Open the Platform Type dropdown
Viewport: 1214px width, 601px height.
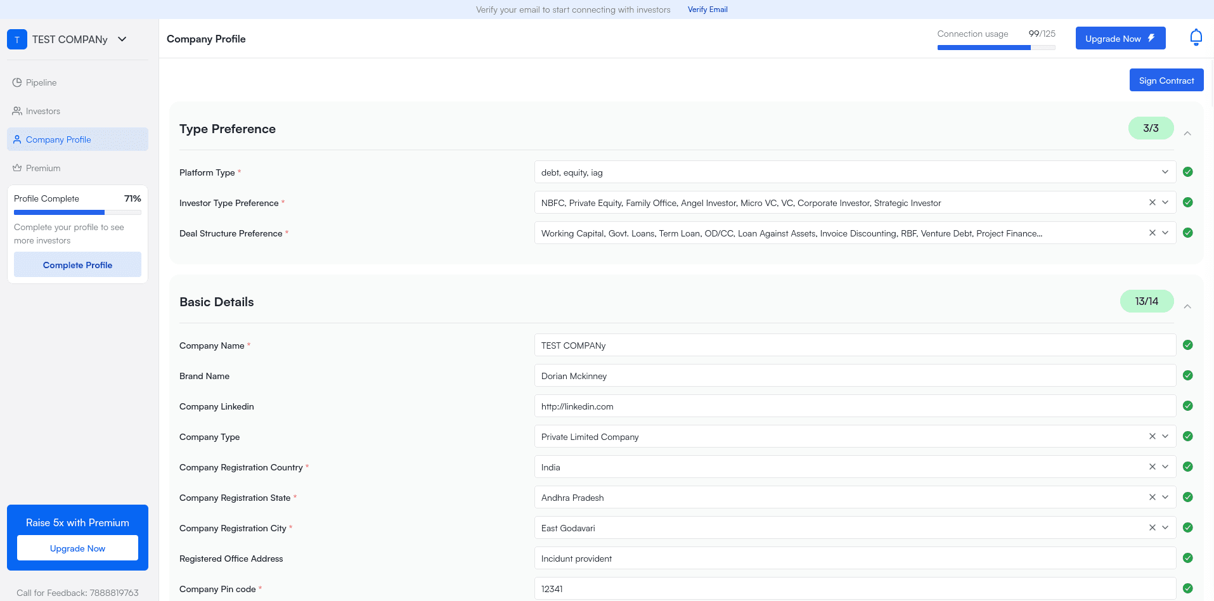coord(855,172)
